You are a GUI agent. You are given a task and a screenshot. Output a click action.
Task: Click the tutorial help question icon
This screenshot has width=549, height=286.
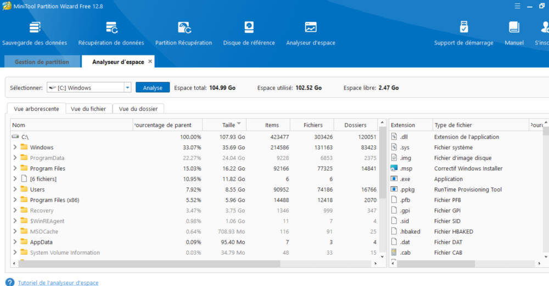click(10, 282)
